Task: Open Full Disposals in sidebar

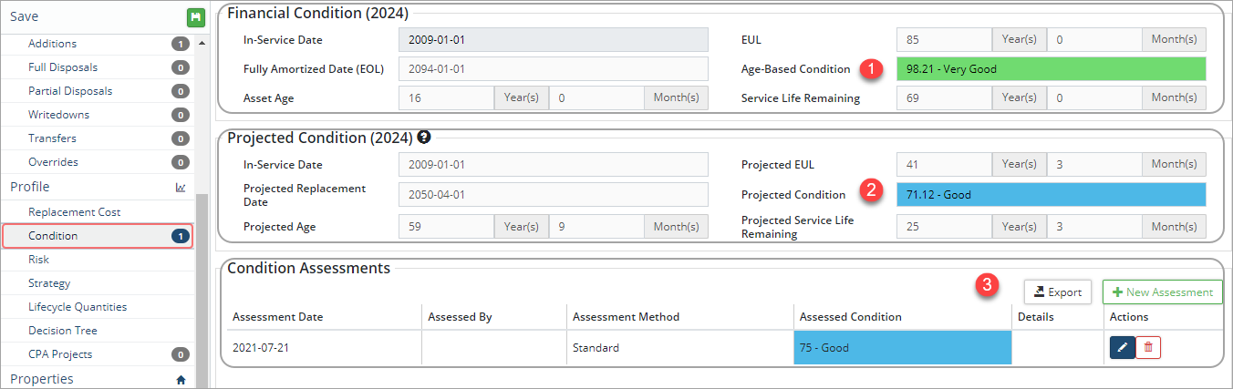Action: [x=63, y=67]
